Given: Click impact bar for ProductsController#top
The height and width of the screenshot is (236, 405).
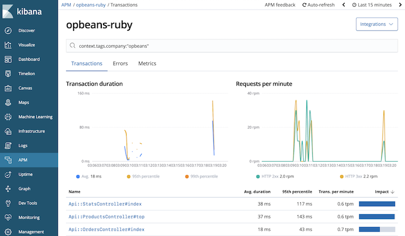Looking at the screenshot, I should (377, 217).
